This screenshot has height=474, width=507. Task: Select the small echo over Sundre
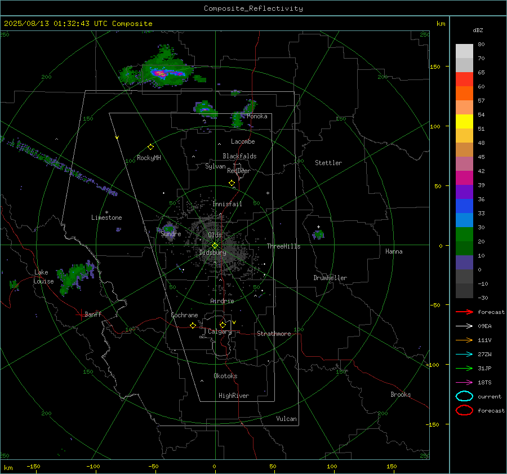coord(168,230)
